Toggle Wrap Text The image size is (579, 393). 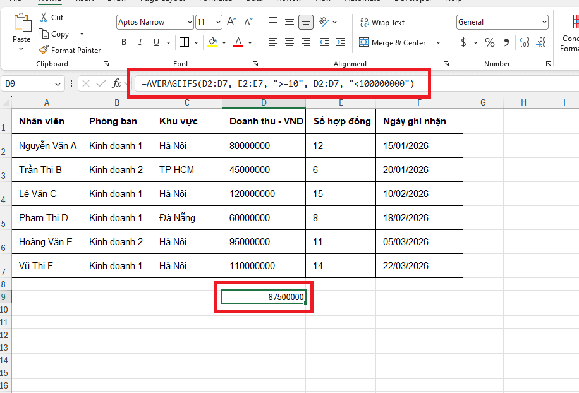coord(382,23)
